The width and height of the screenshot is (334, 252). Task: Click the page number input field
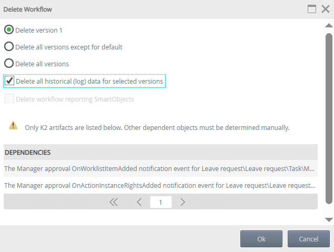coord(161,202)
